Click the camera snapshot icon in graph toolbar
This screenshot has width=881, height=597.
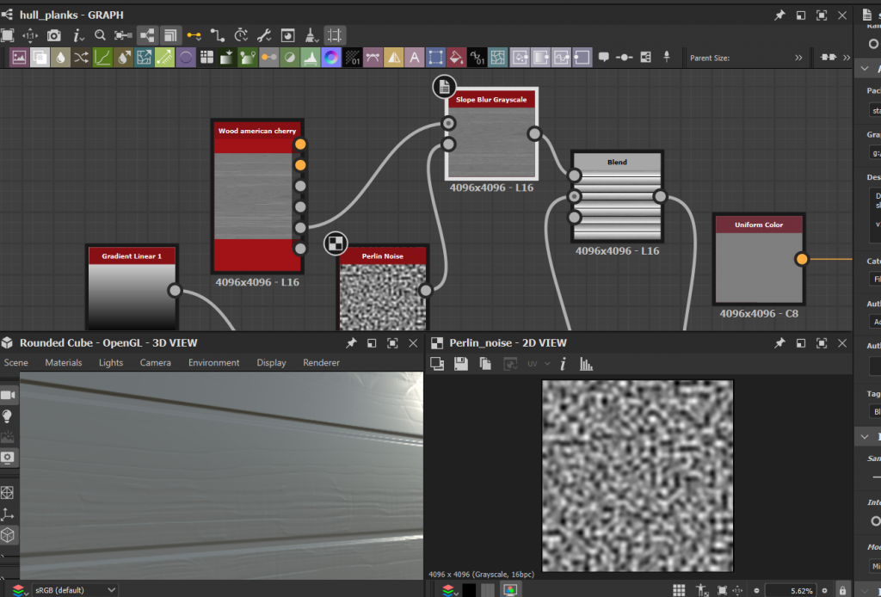point(54,35)
